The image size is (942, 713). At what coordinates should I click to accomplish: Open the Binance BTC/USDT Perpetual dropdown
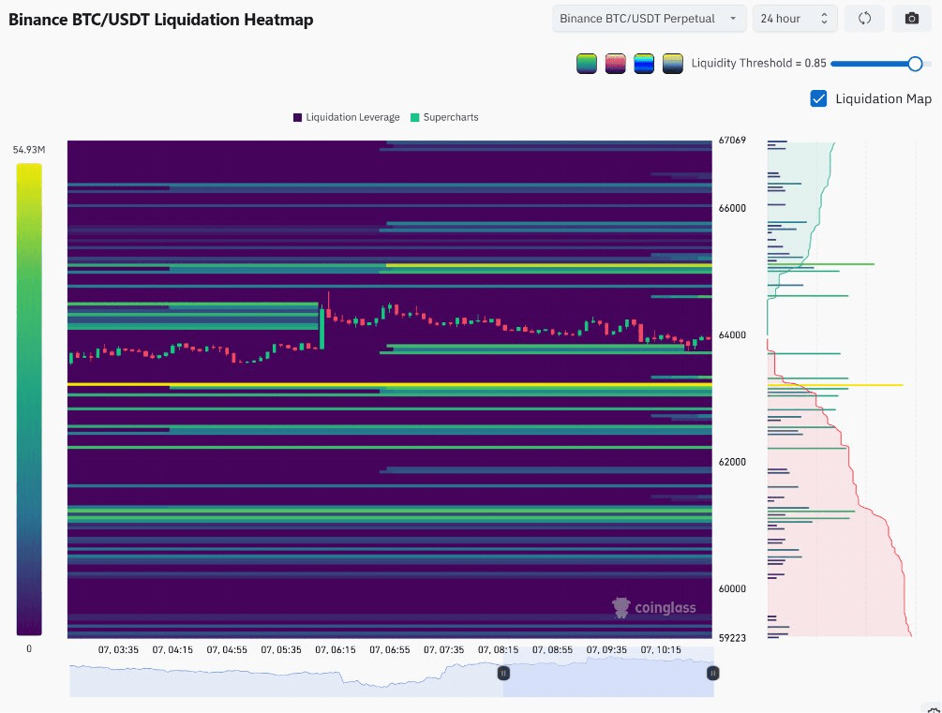650,19
